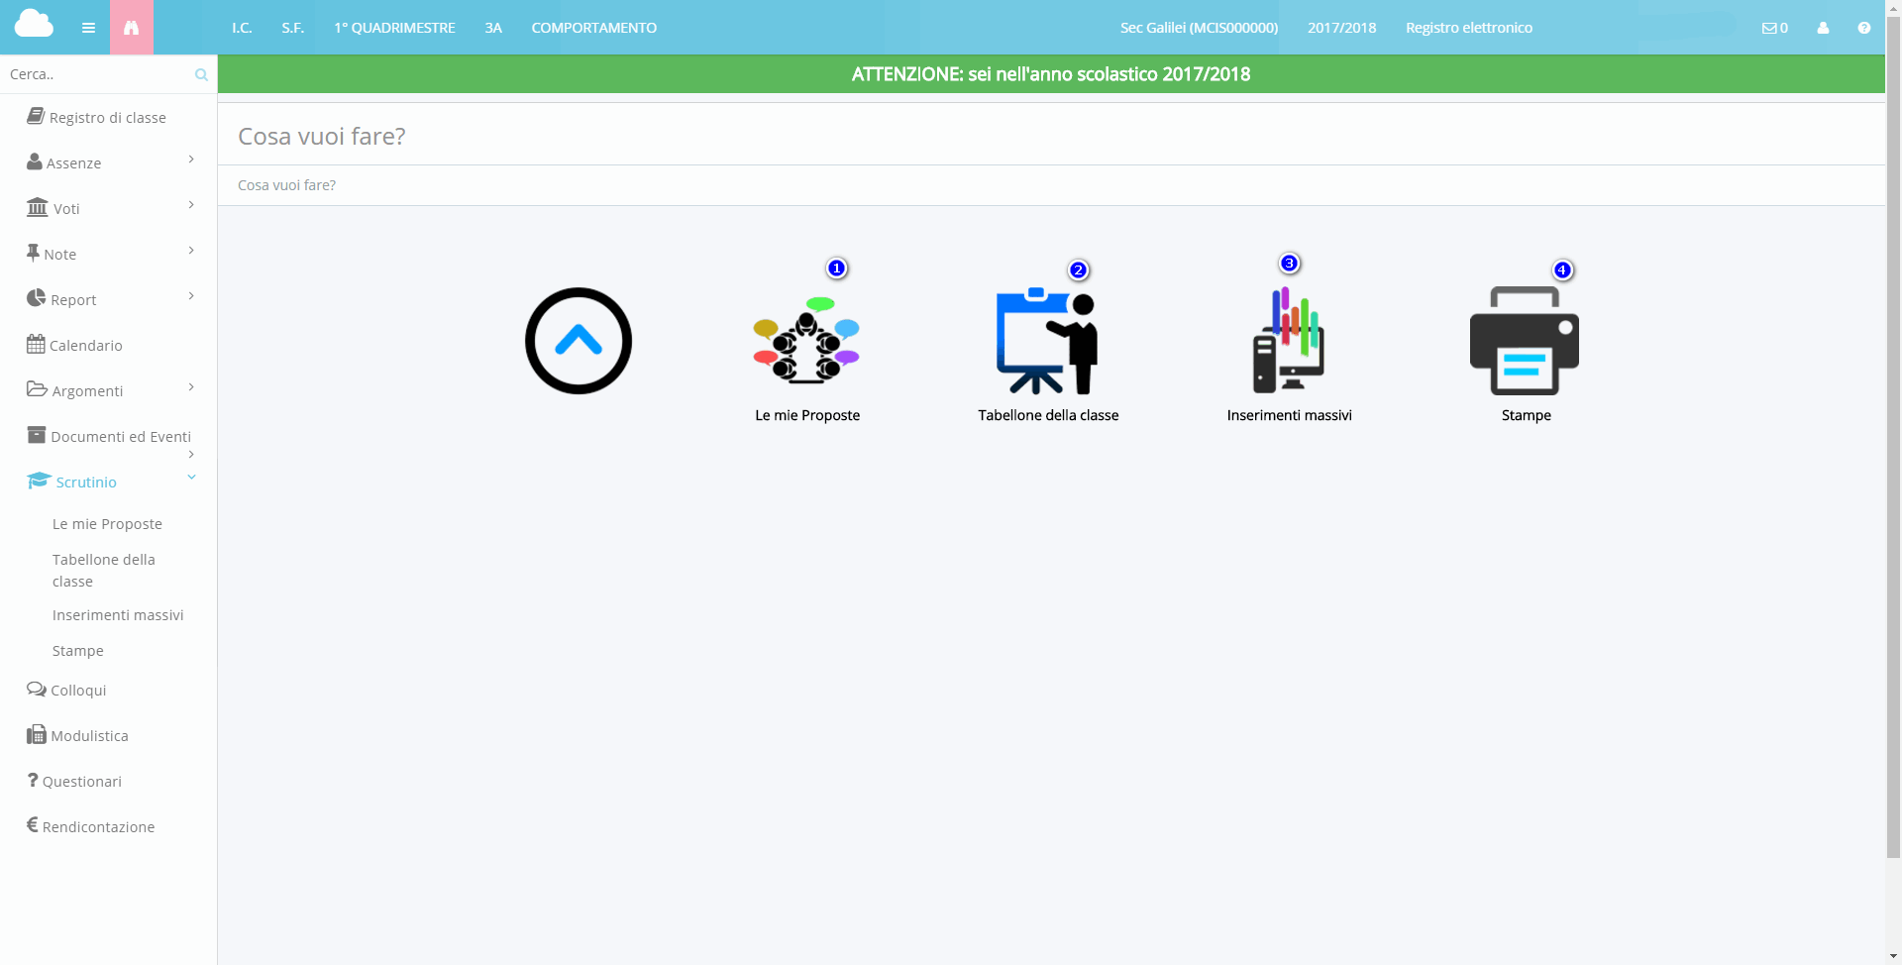Click the Scrutinio graduation cap icon
Viewport: 1902px width, 965px height.
[x=39, y=481]
